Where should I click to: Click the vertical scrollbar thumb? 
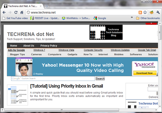click(x=160, y=32)
